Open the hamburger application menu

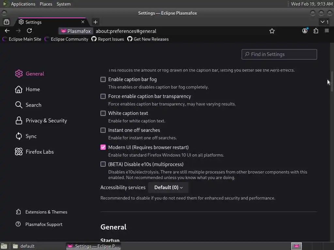tap(326, 31)
